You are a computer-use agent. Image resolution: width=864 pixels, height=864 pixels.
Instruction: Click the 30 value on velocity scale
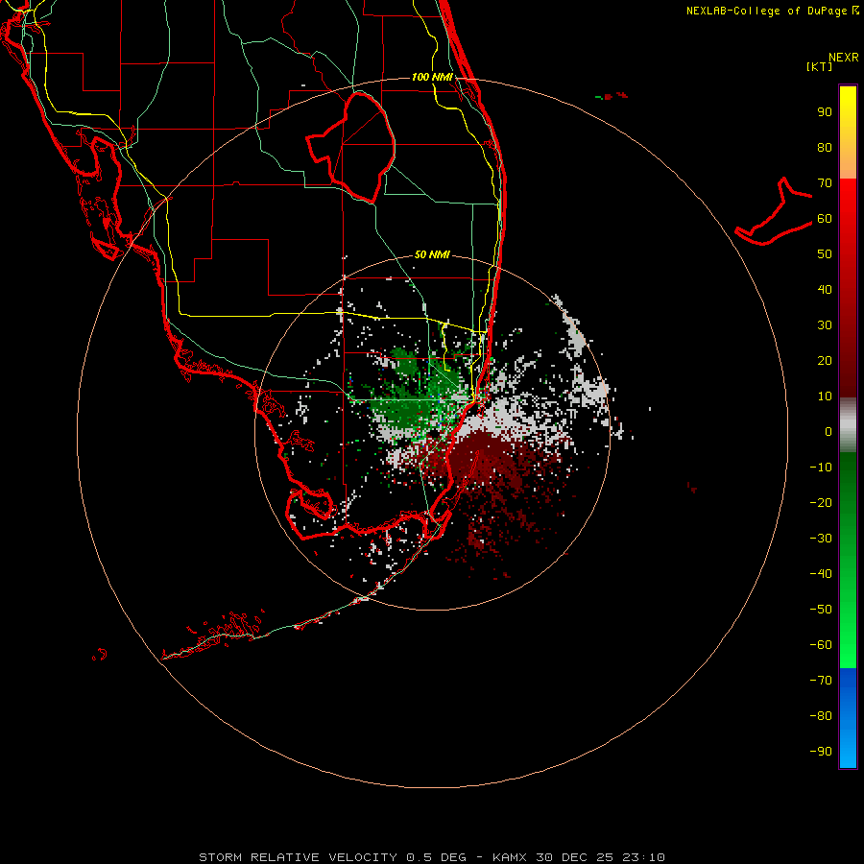[825, 325]
